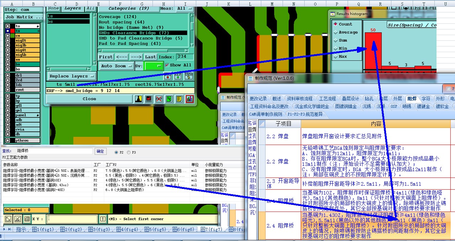This screenshot has height=241, width=455.
Task: Click the exclamation mark icon beside coordinates field
Action: (103, 219)
